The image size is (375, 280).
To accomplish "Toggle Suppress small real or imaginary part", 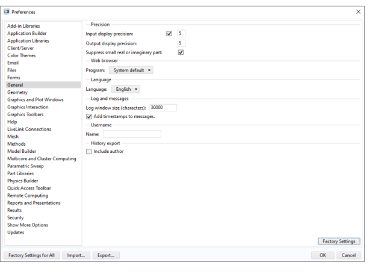I will coord(181,52).
